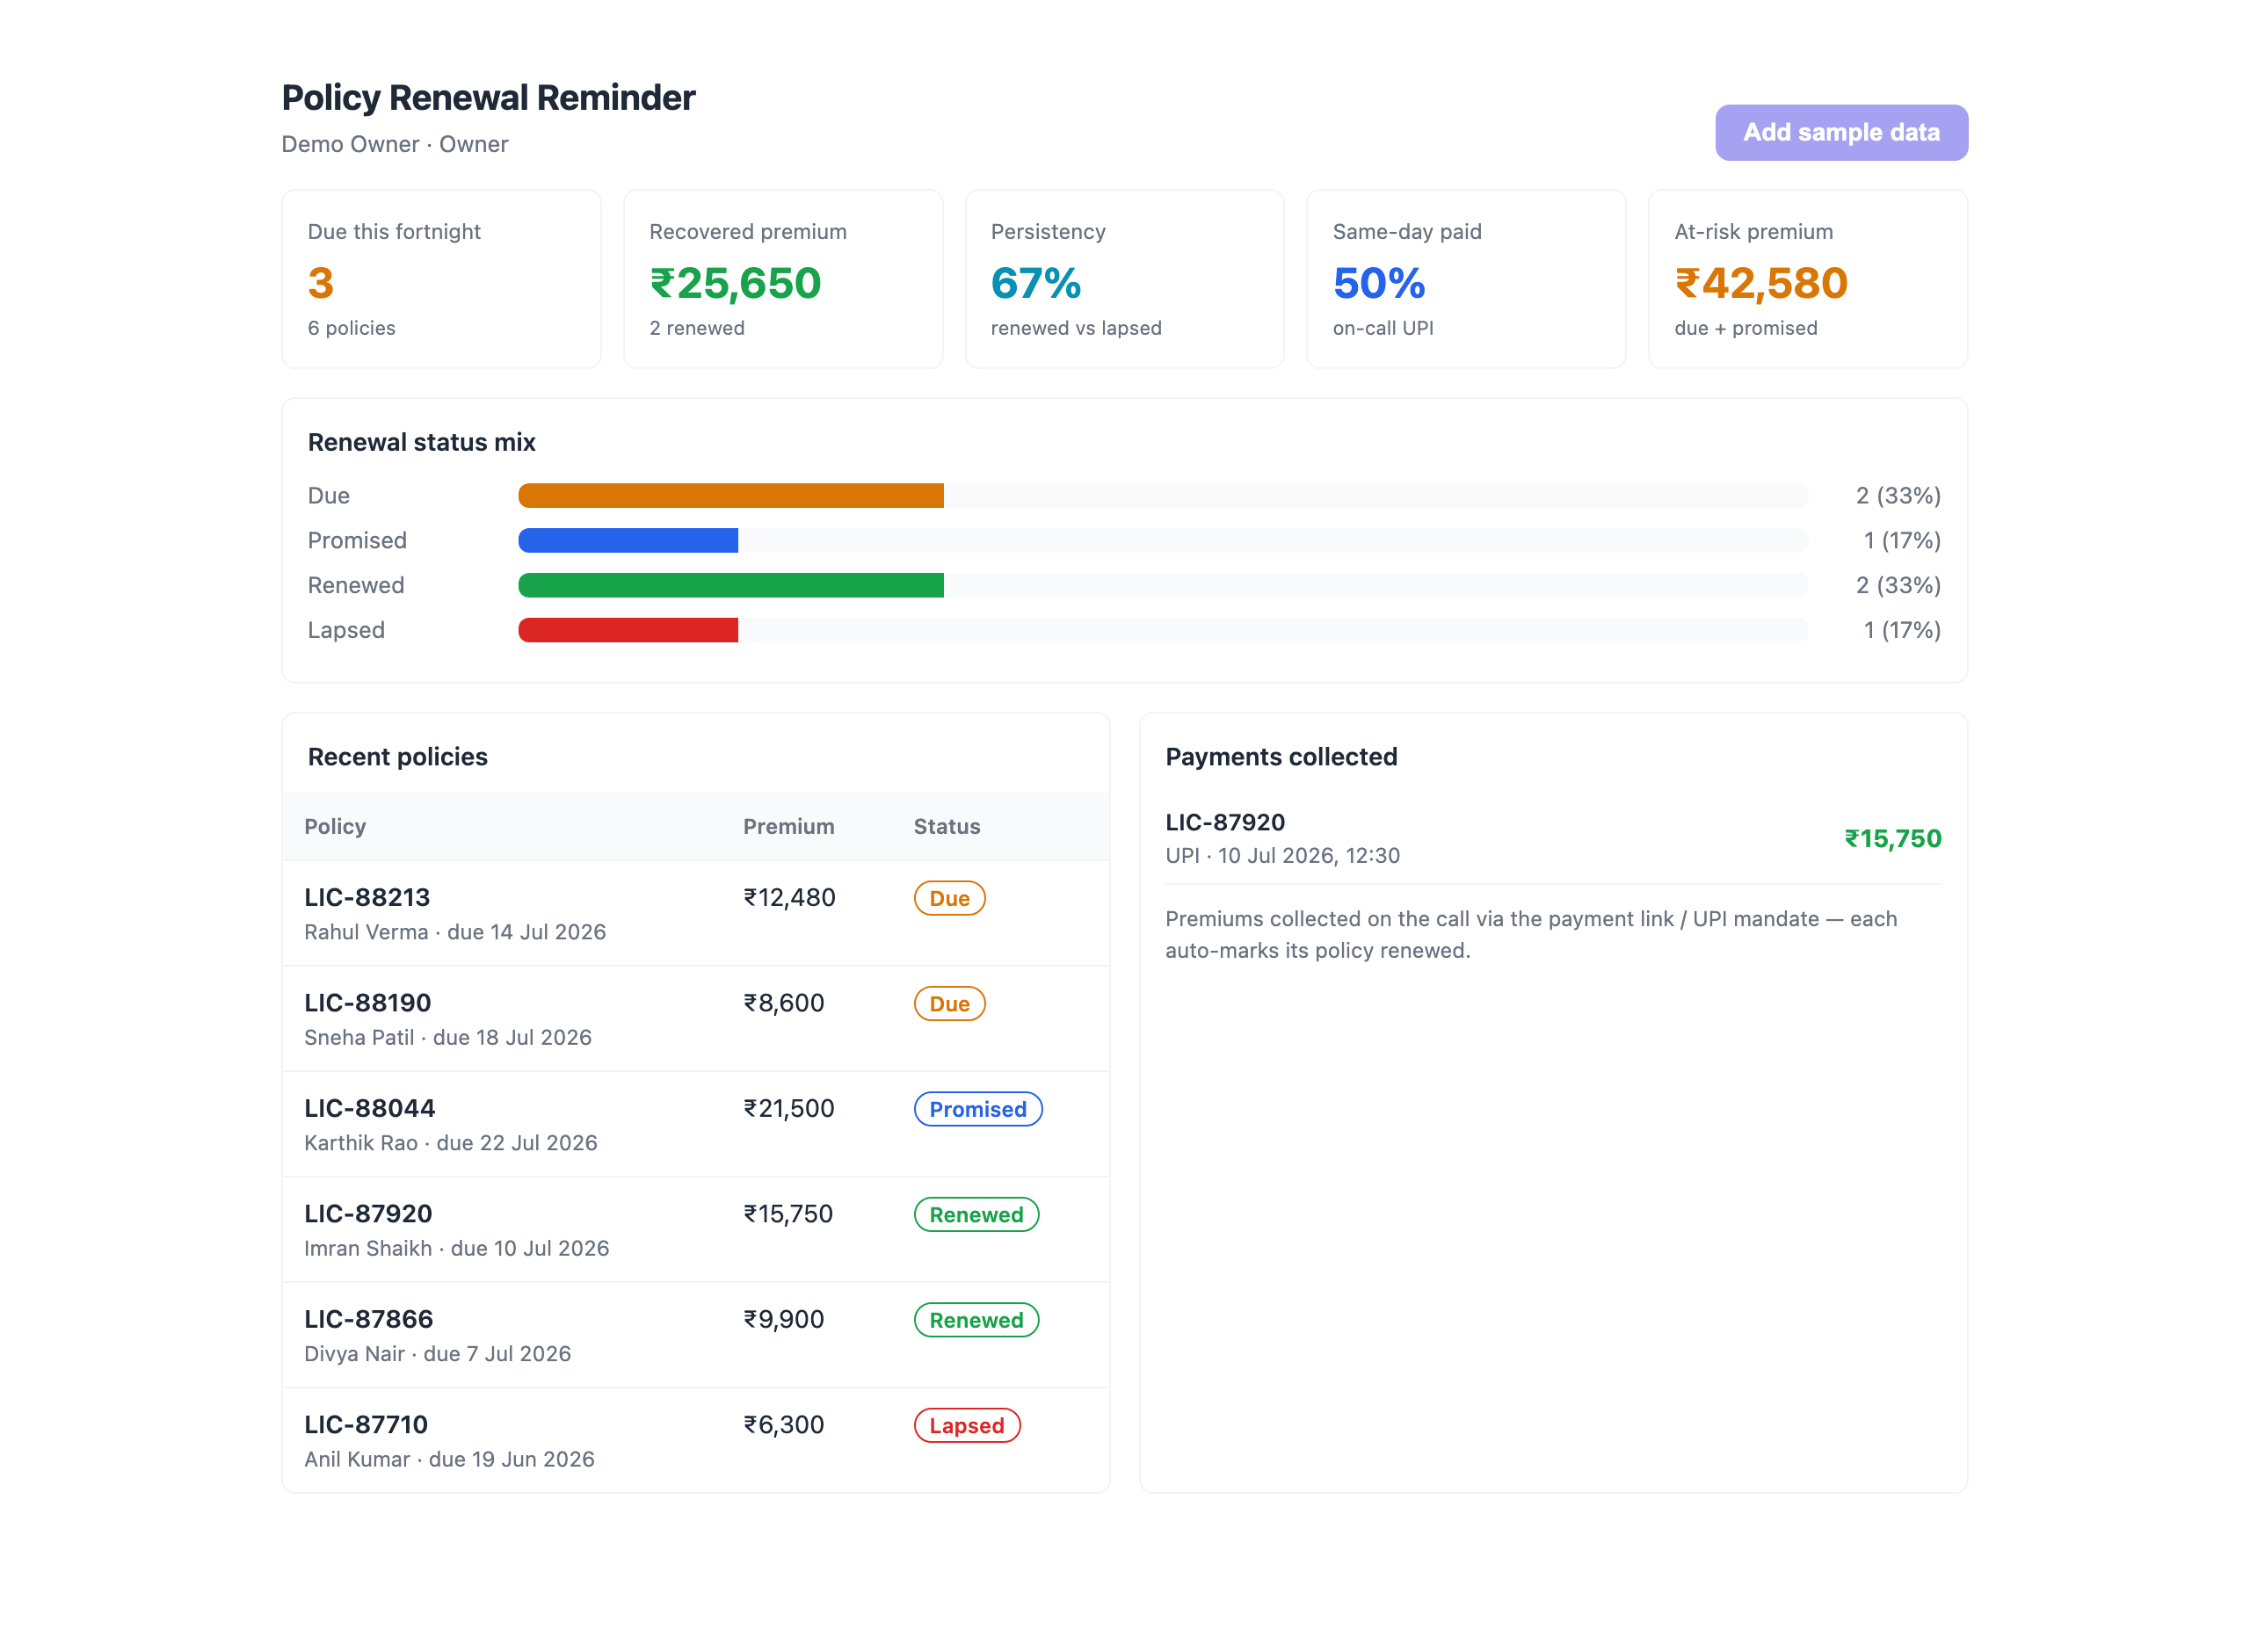Select the ₹15,750 cell in Recent policies
2250x1652 pixels.
[788, 1213]
